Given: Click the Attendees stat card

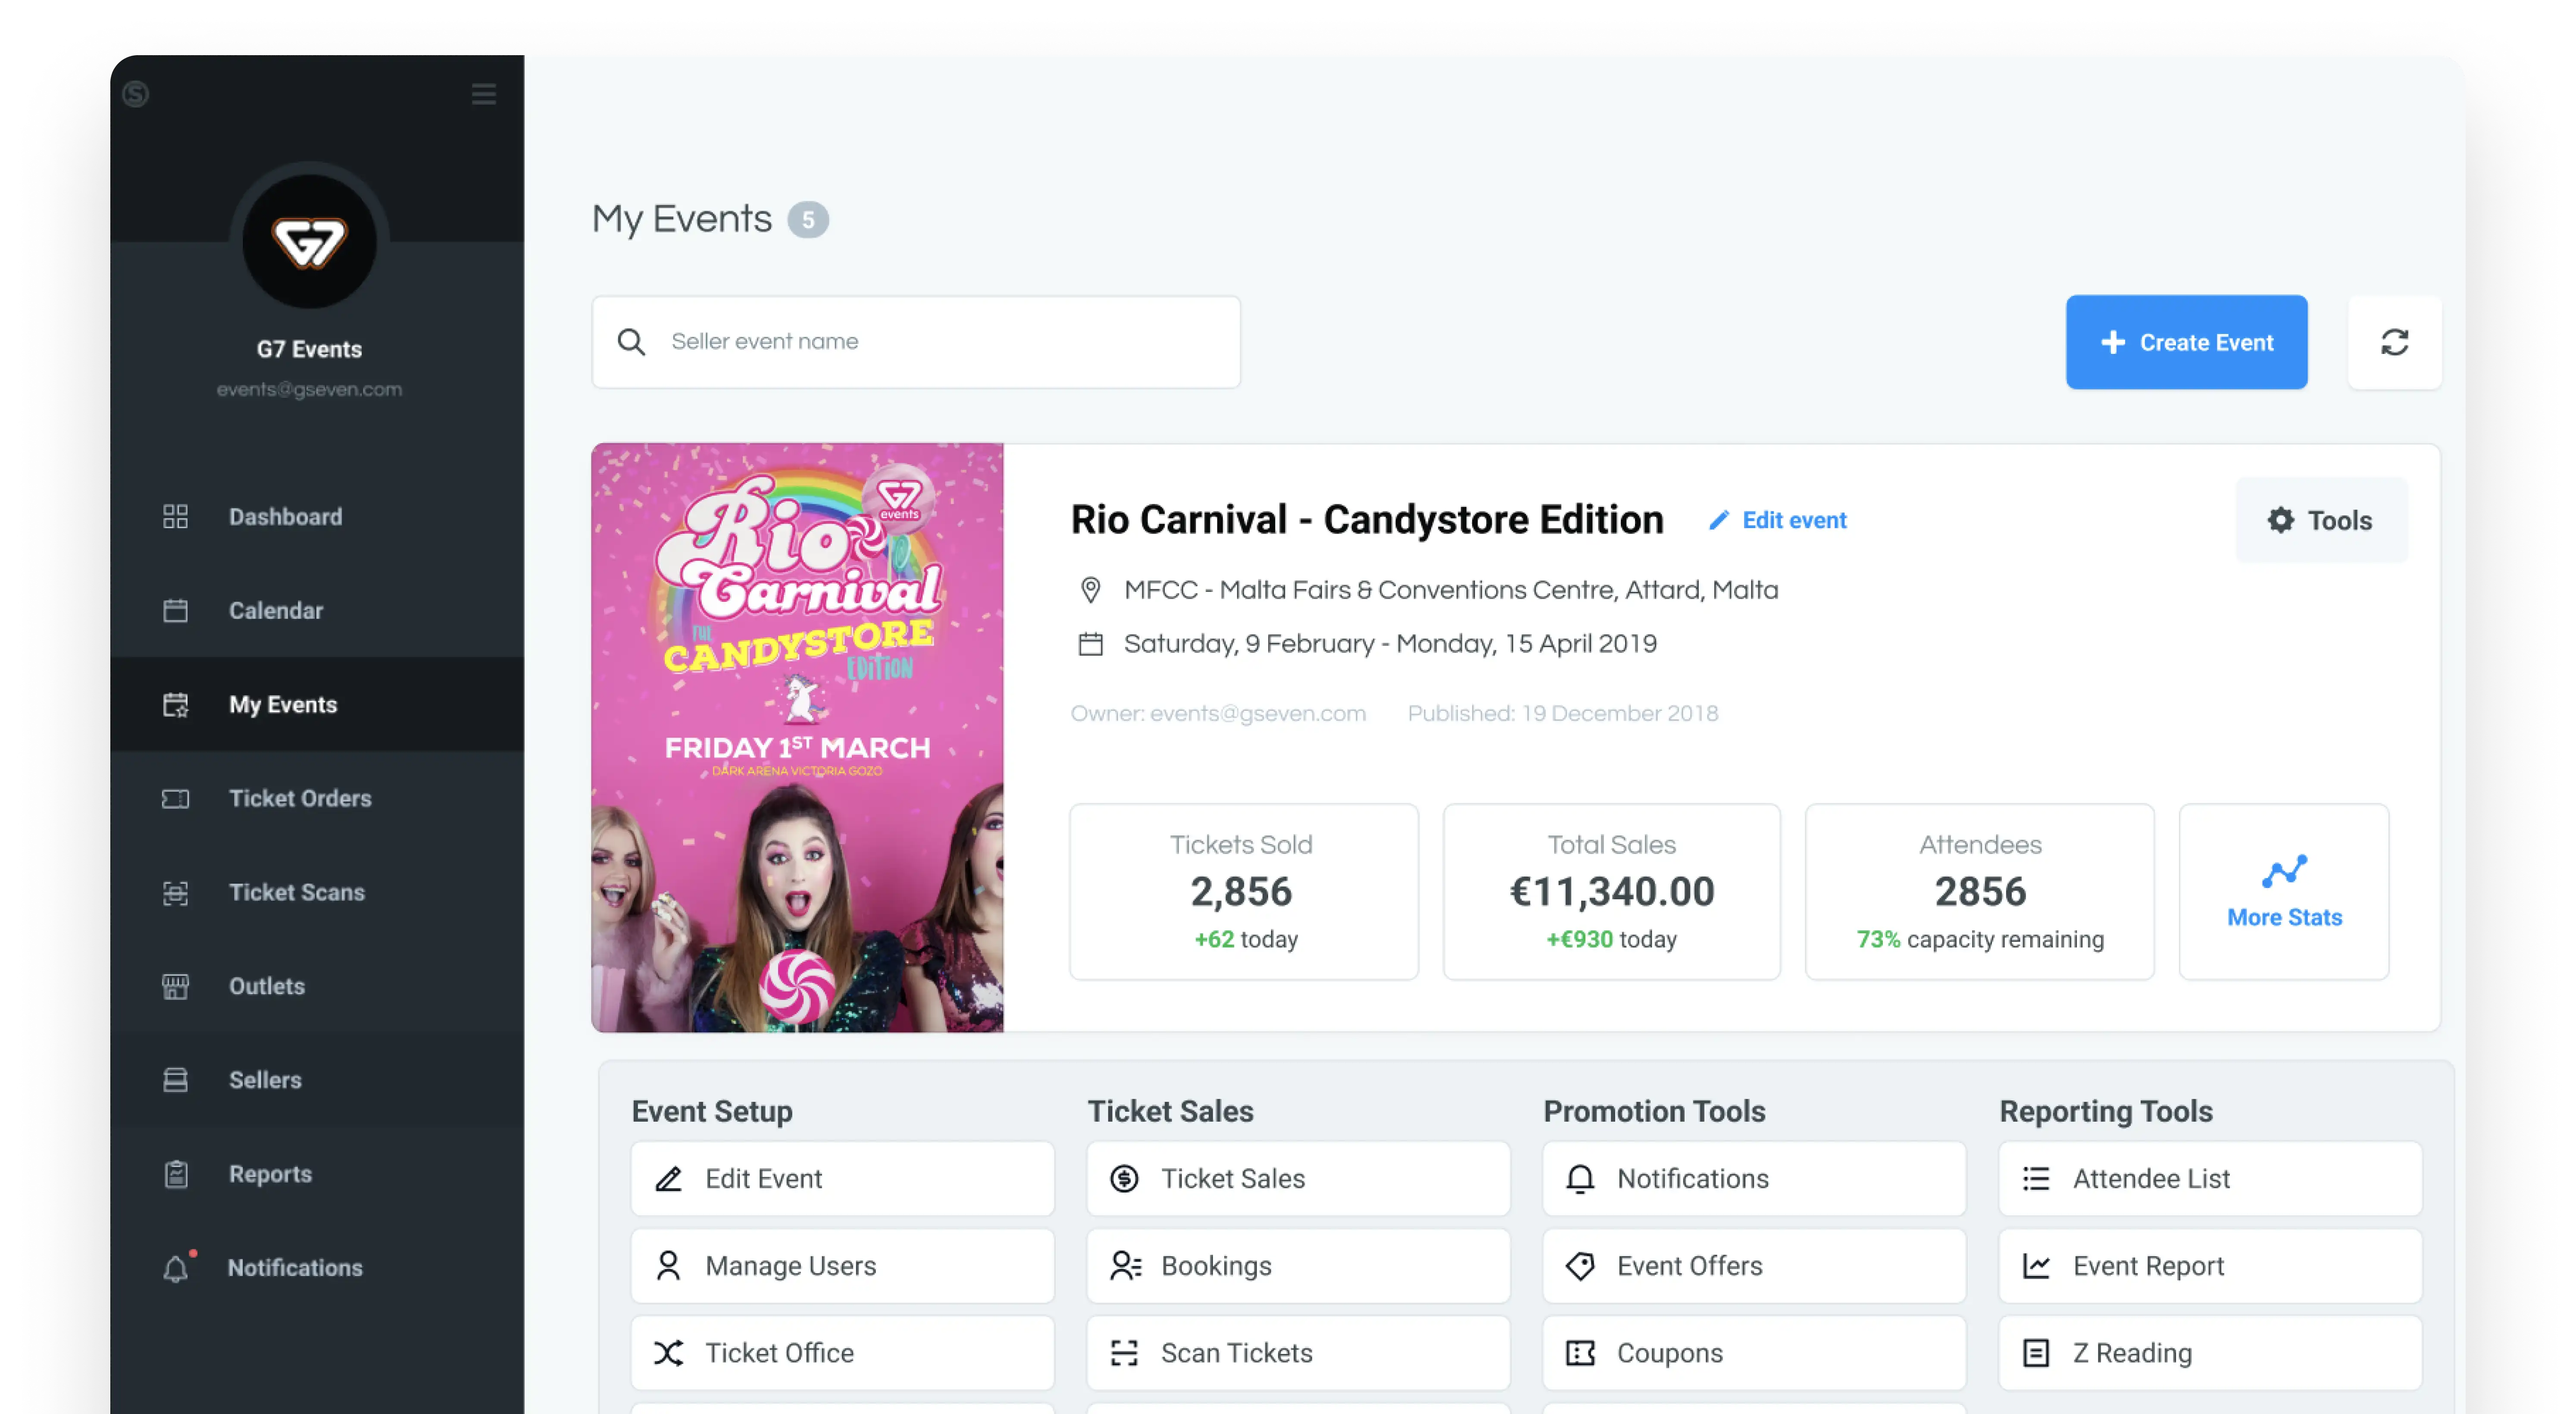Looking at the screenshot, I should pyautogui.click(x=1980, y=892).
